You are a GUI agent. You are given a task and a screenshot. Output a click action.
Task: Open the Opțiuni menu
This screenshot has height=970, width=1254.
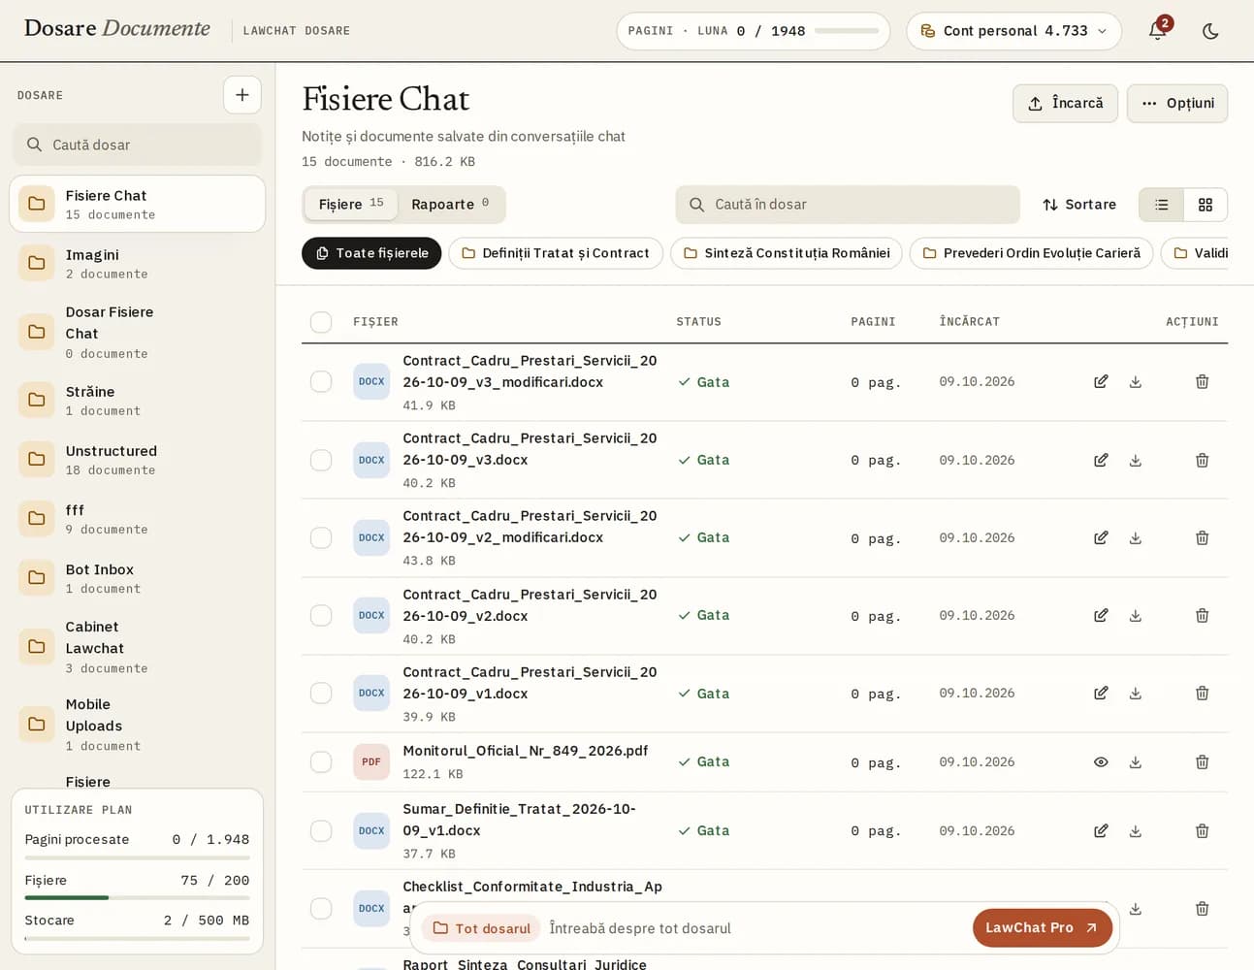[1177, 104]
